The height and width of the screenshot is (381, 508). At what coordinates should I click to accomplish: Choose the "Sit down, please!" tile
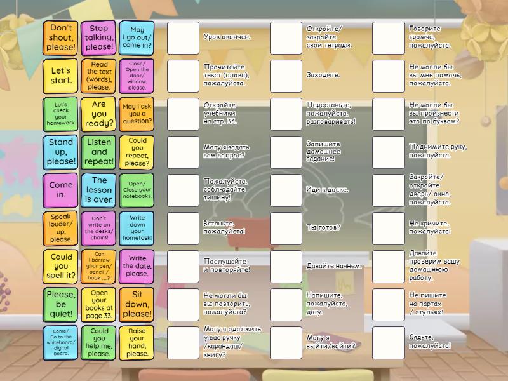point(137,304)
